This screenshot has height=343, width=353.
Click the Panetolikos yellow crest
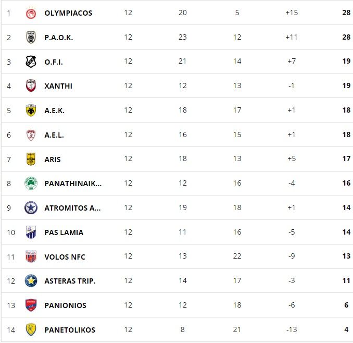point(31,329)
